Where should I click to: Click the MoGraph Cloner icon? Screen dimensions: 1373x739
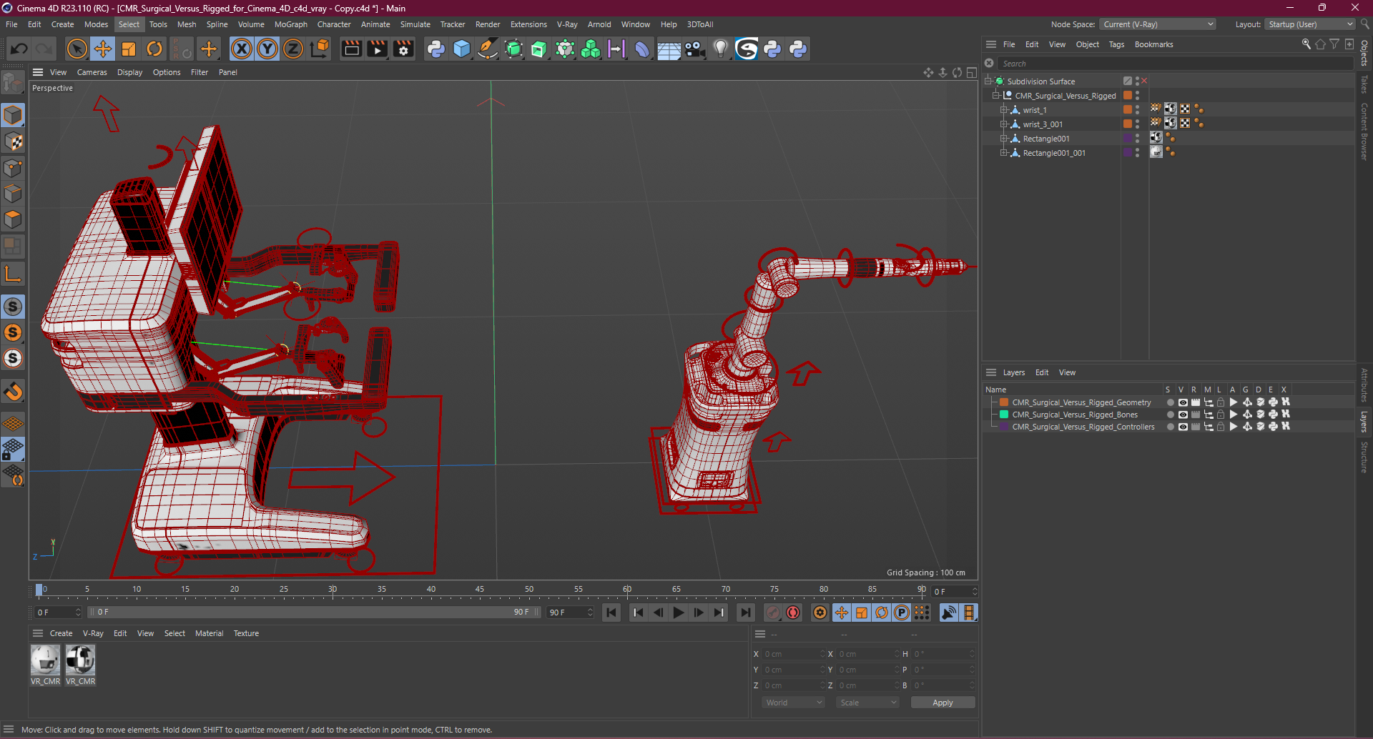pyautogui.click(x=591, y=49)
